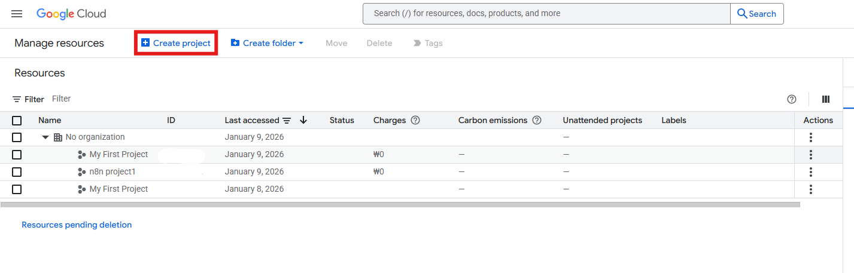Screen dimensions: 854x273
Task: Click the descending sort arrow on Last accessed
Action: point(303,120)
